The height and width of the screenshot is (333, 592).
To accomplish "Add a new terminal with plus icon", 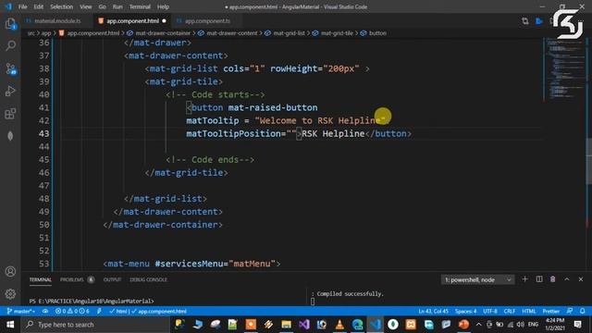I will [x=524, y=279].
